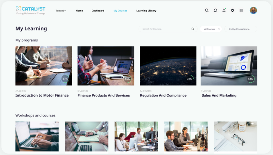Toggle favorite star on meeting notebook workshop
The width and height of the screenshot is (273, 155).
point(103,126)
